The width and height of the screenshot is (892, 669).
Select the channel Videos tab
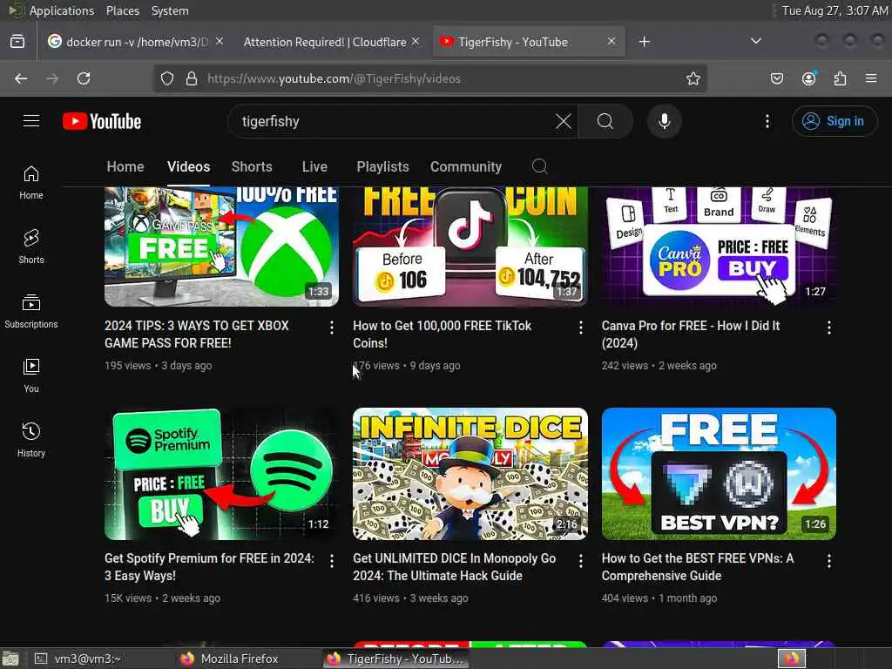[188, 166]
